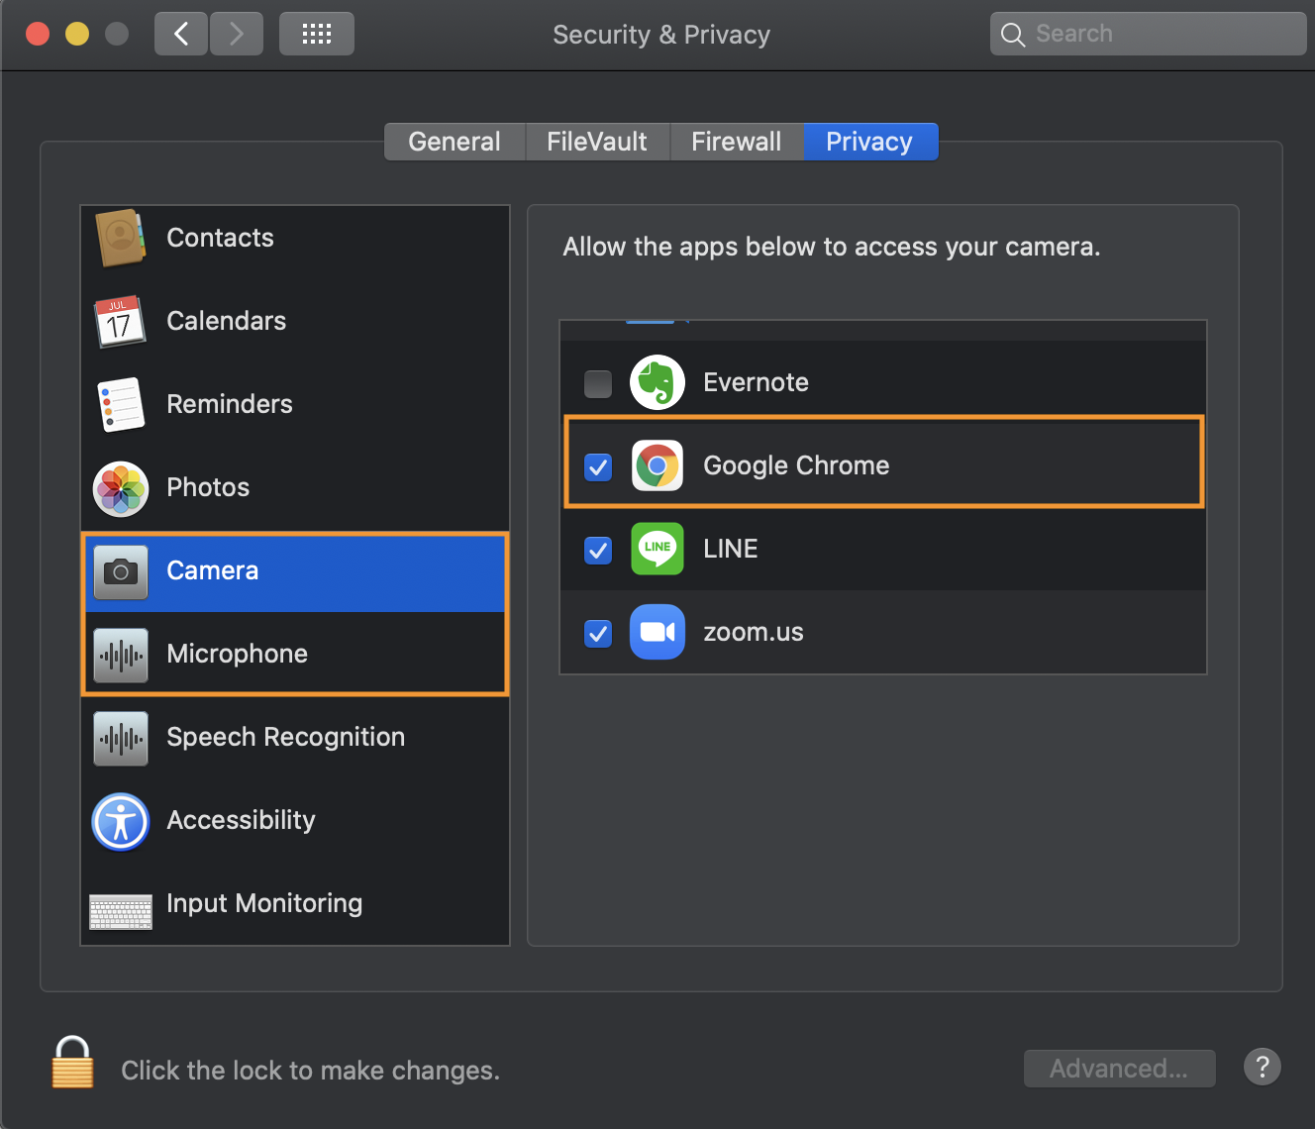This screenshot has height=1129, width=1315.
Task: Select Accessibility label in privacy list
Action: [241, 820]
